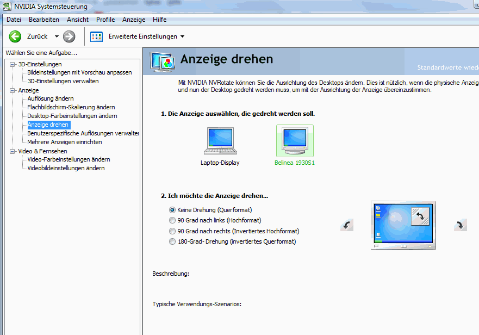Viewport: 479px width, 335px height.
Task: Click the rotate right arrow icon
Action: [x=461, y=225]
